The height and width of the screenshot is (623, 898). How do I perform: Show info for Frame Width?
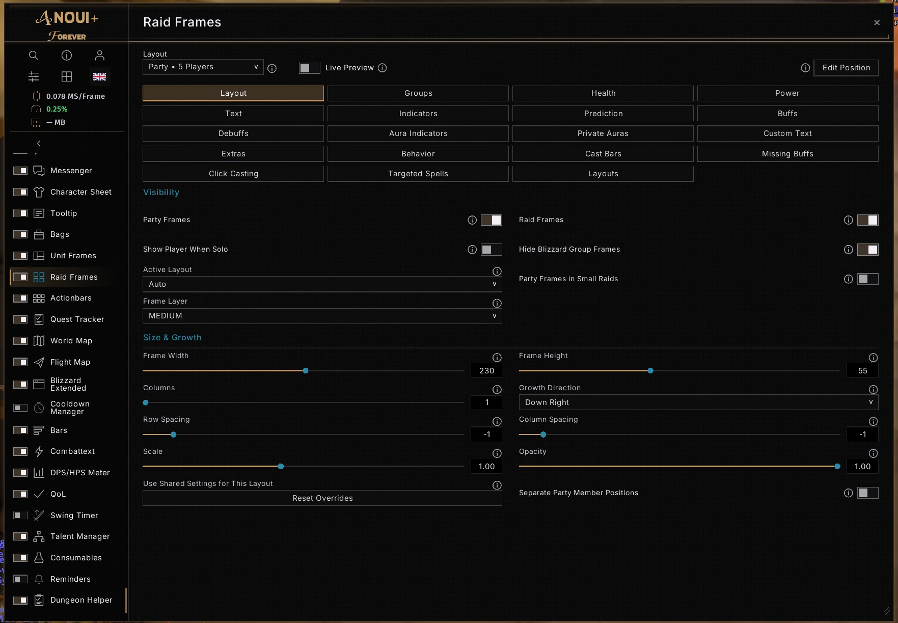pos(497,358)
